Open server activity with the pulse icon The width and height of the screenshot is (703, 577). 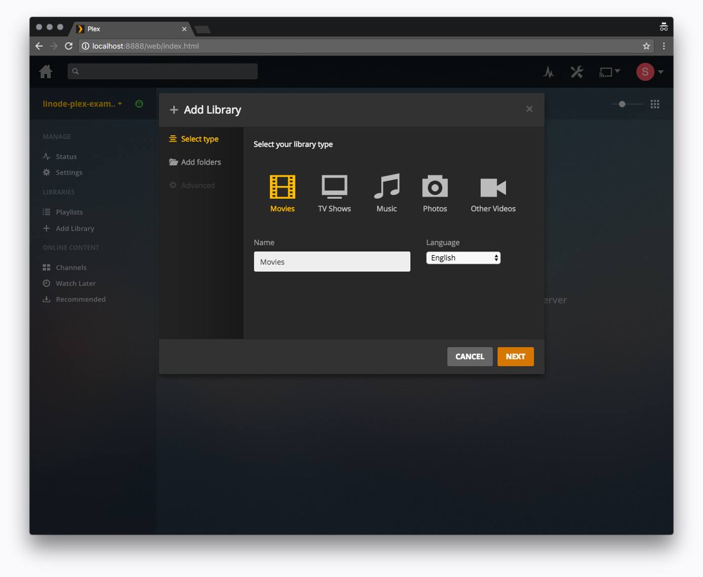click(549, 71)
